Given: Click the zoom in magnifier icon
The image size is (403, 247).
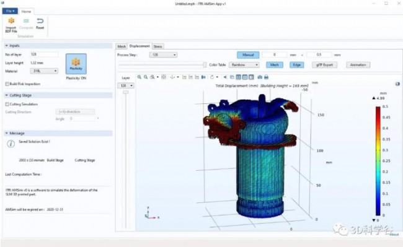Looking at the screenshot, I should point(139,77).
